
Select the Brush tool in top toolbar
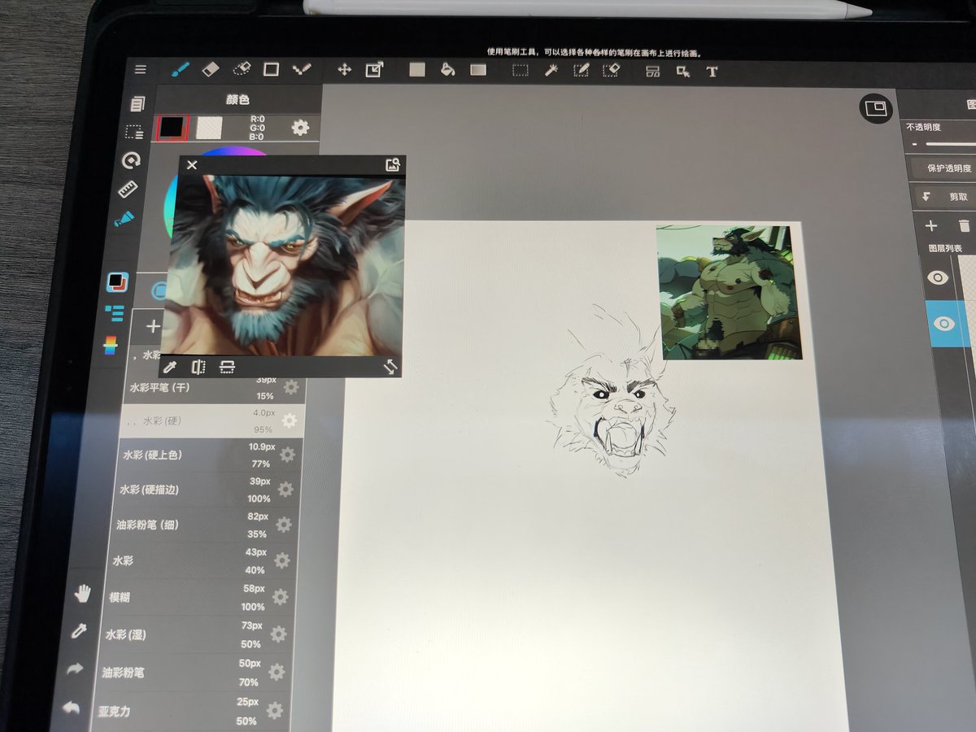point(181,69)
